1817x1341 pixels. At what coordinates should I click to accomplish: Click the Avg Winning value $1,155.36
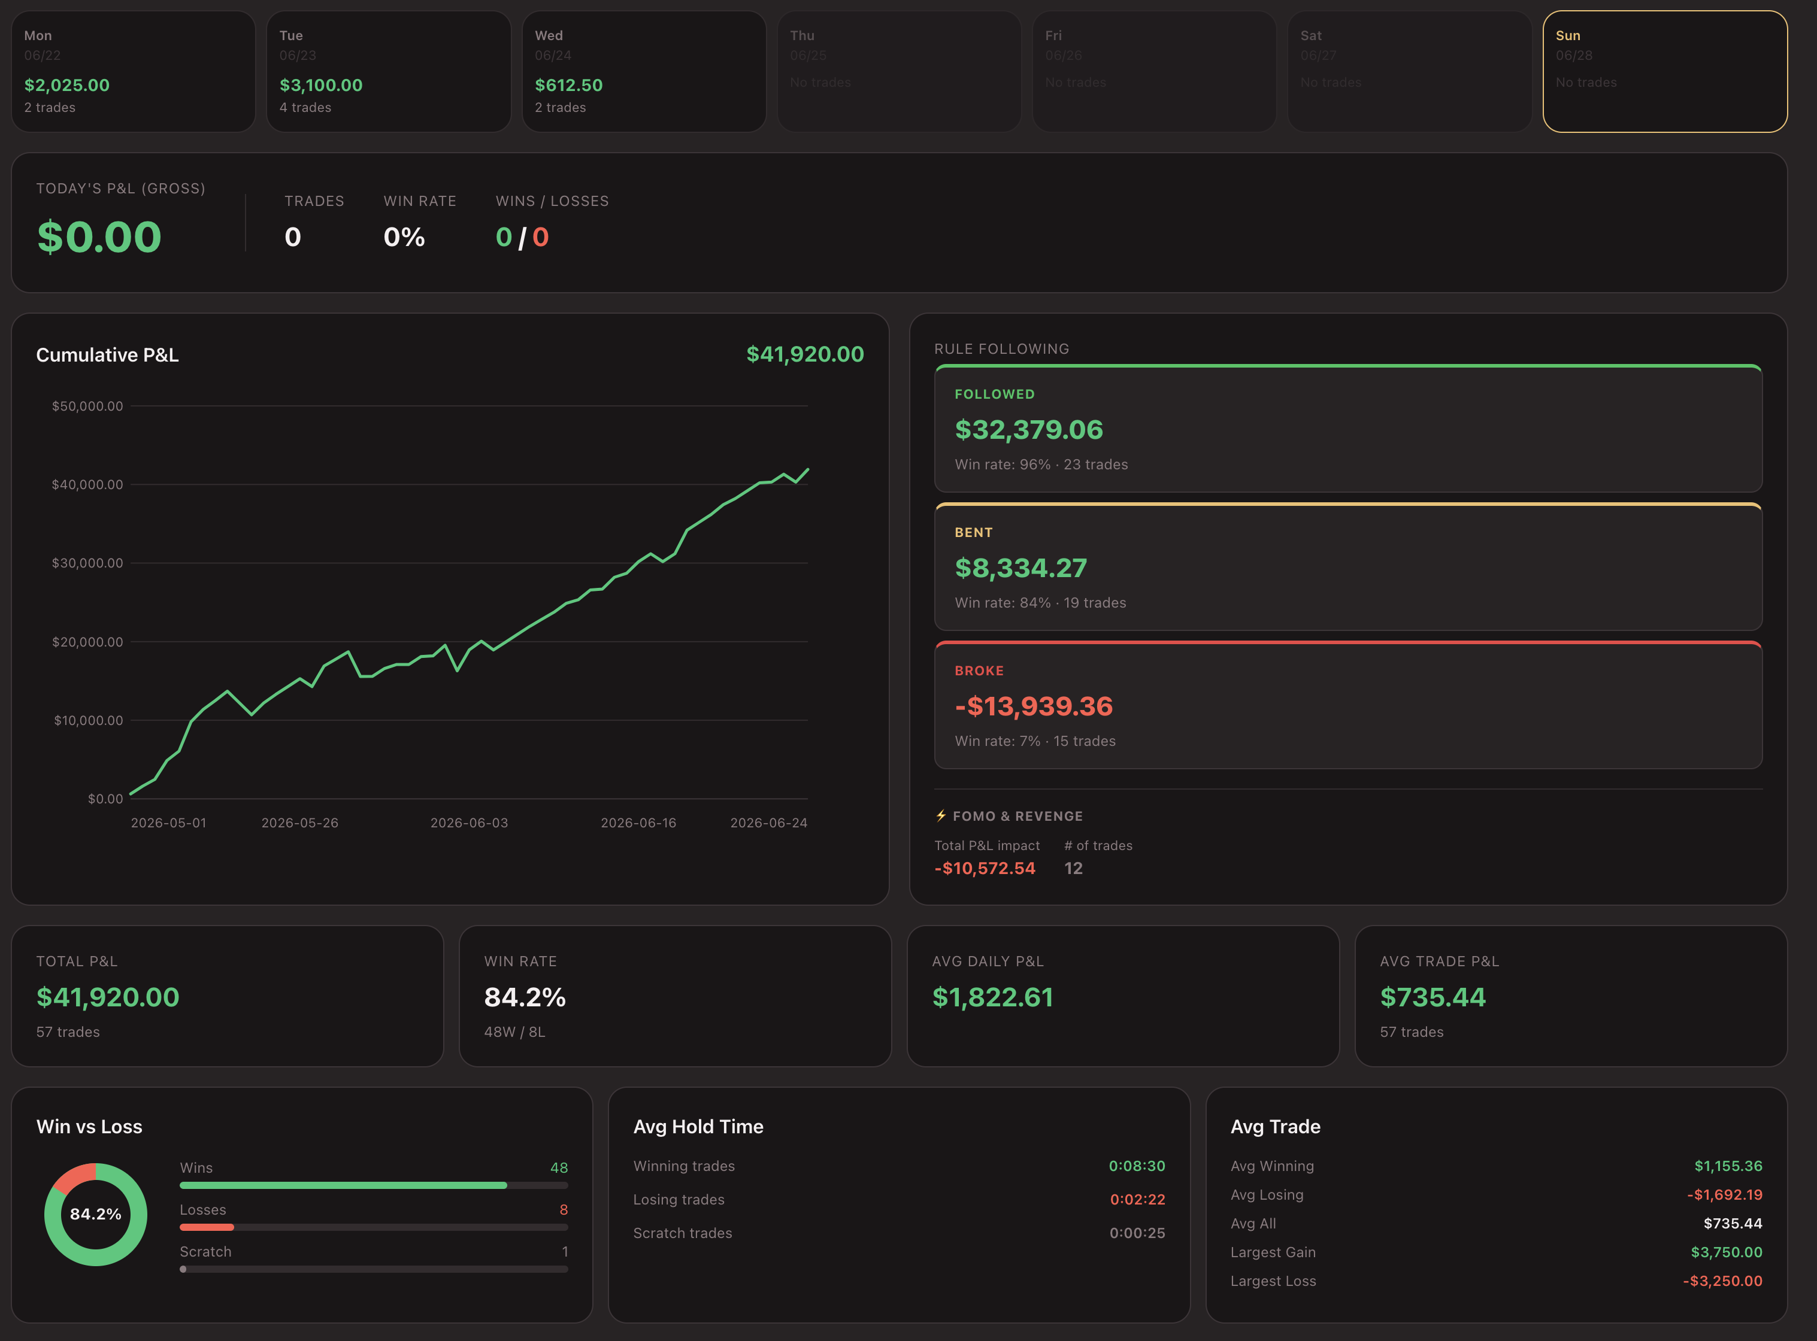(x=1728, y=1166)
